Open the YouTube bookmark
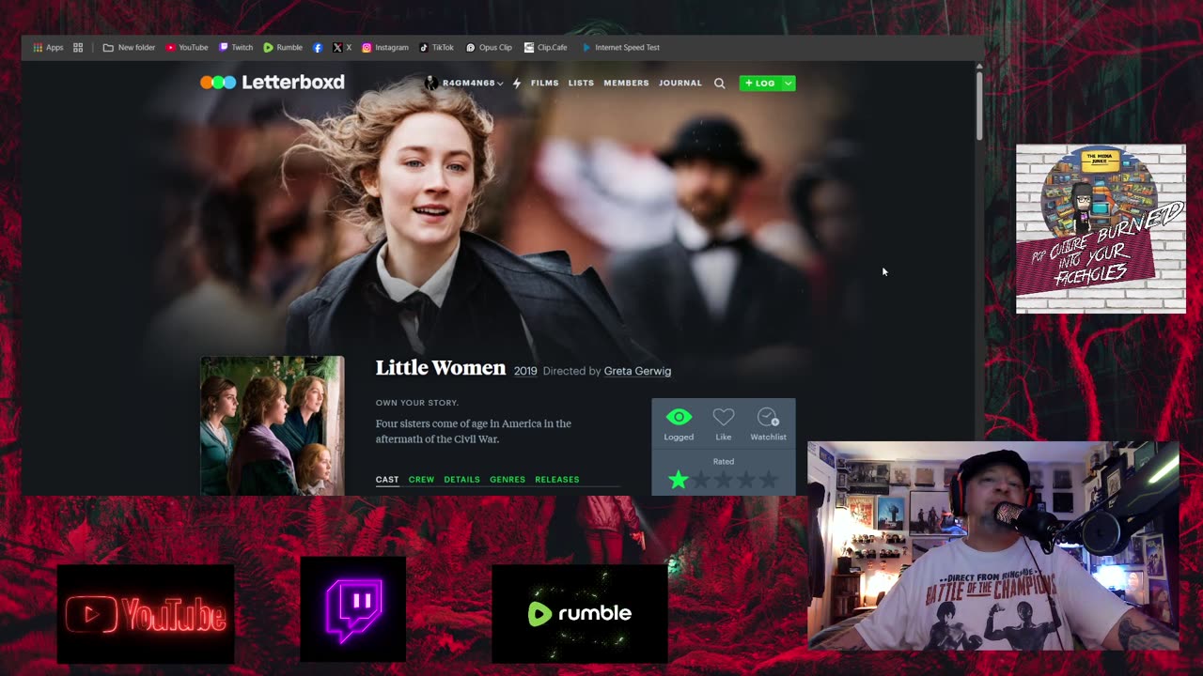 (187, 47)
